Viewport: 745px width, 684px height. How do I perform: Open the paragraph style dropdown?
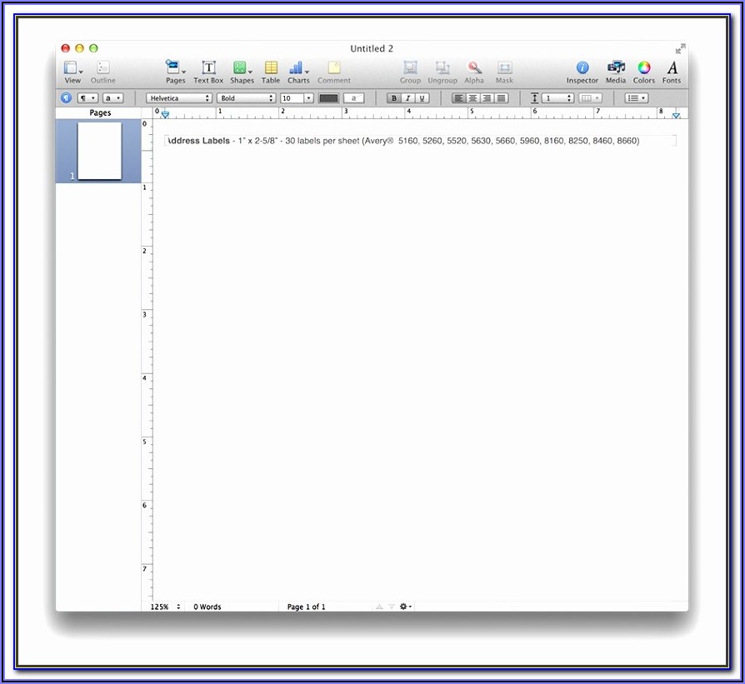tap(87, 98)
